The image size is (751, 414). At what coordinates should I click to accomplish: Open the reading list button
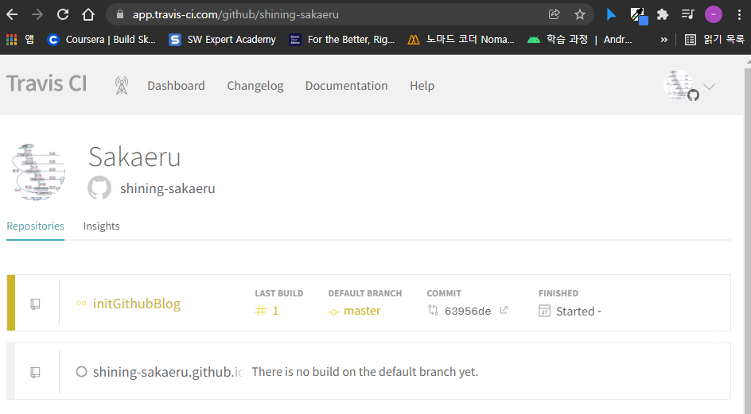[x=714, y=40]
